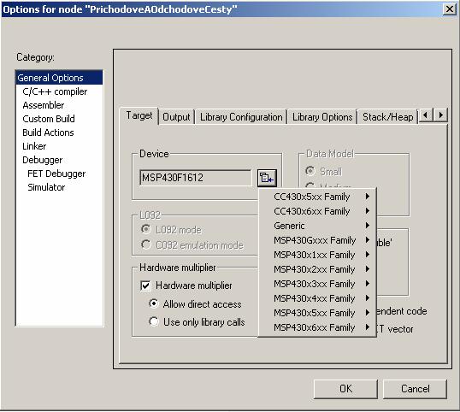The width and height of the screenshot is (460, 412).
Task: Expand CC430x5xx Family submenu
Action: coord(317,197)
